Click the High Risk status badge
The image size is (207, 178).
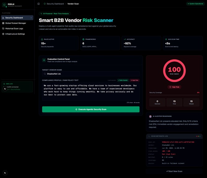(174, 87)
